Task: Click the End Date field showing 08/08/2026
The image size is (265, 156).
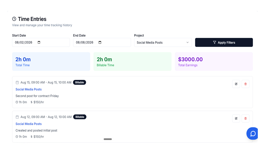Action: coord(102,42)
